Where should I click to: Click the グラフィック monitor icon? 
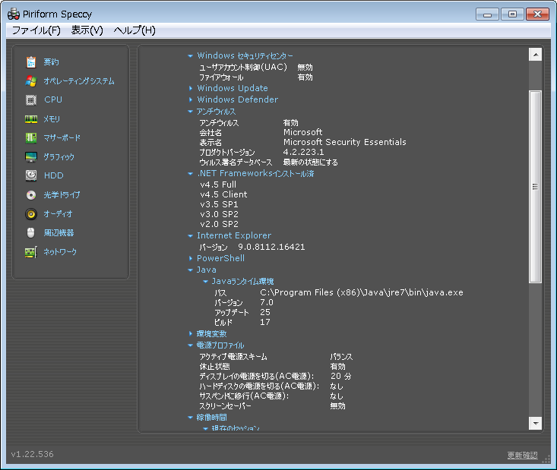click(31, 157)
